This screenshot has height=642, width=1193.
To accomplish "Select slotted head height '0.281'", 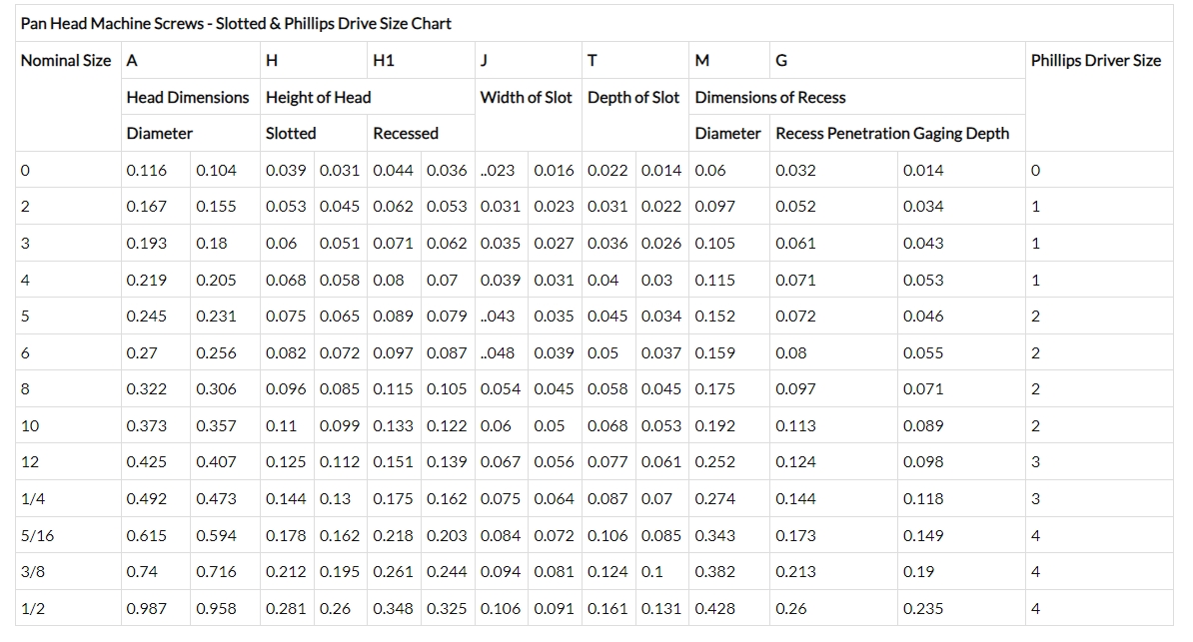I will coord(286,608).
